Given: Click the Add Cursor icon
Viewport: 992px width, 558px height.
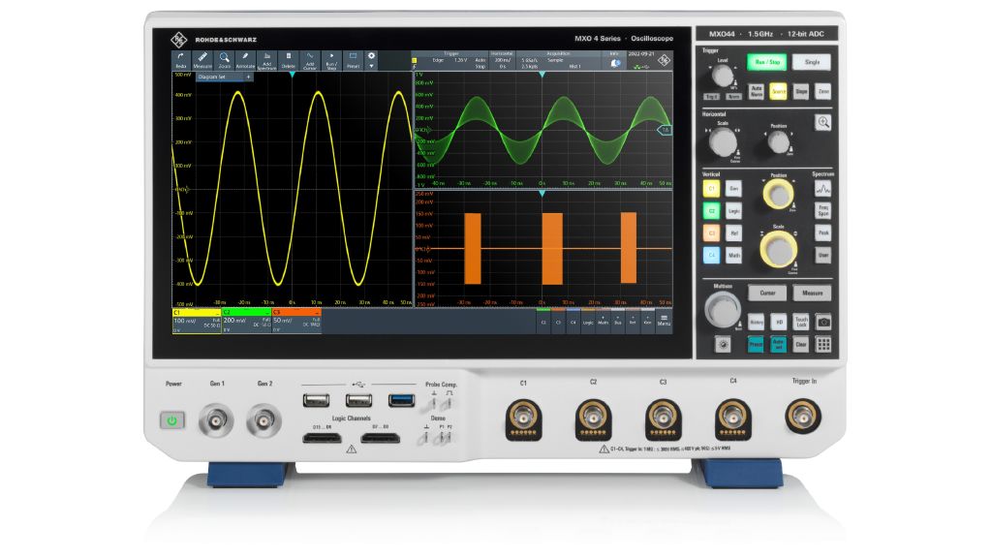Looking at the screenshot, I should click(x=310, y=60).
